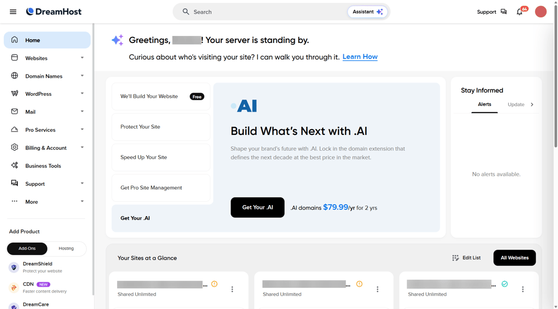Click the Domain Names globe icon

point(14,76)
